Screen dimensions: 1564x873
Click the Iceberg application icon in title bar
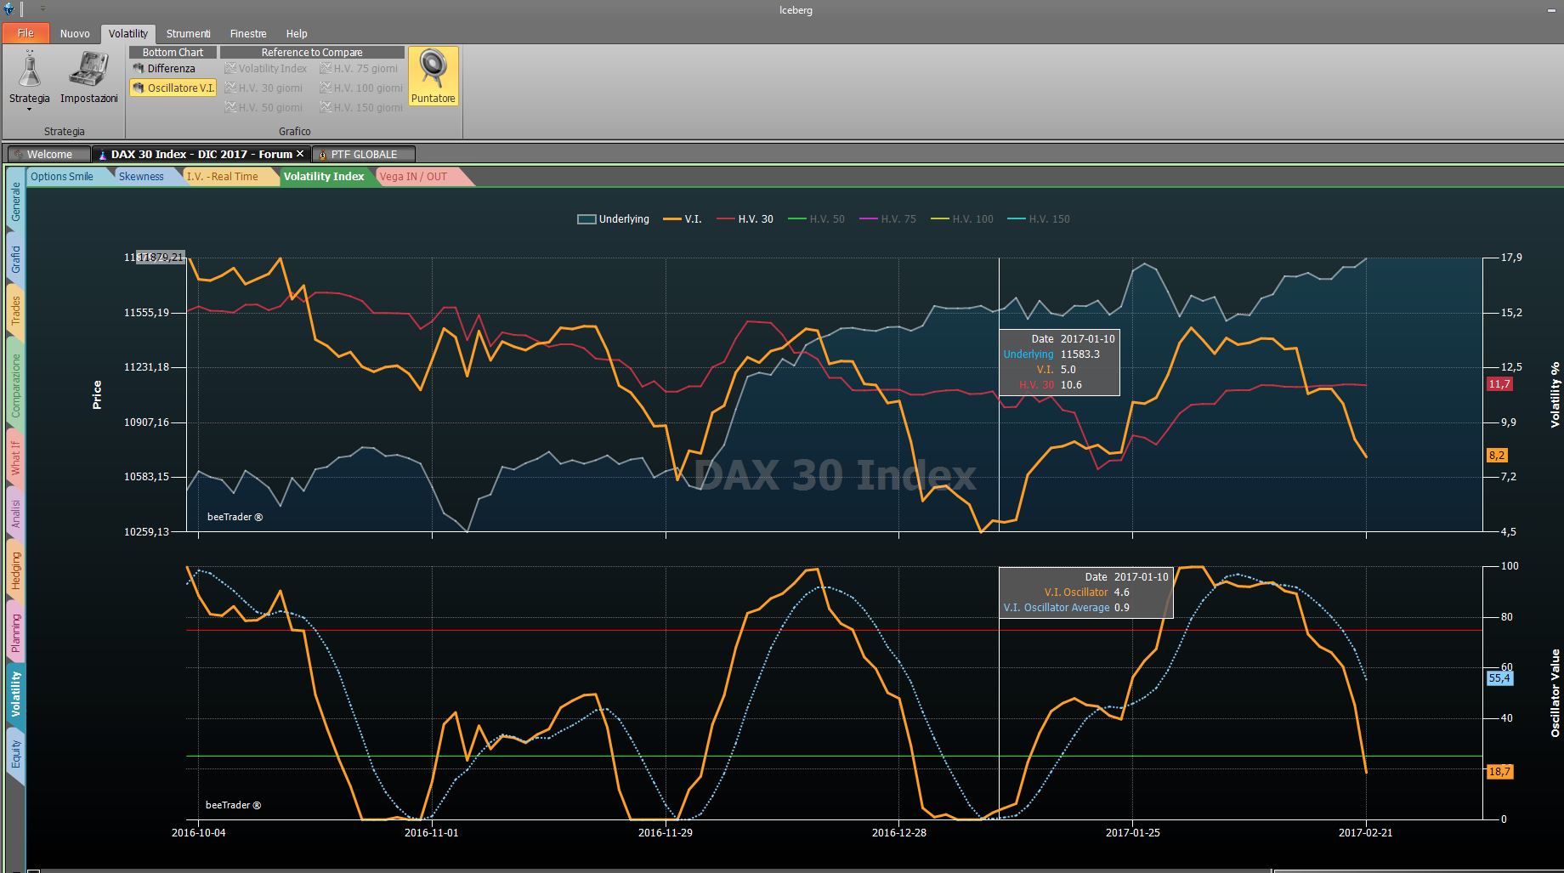pos(9,9)
